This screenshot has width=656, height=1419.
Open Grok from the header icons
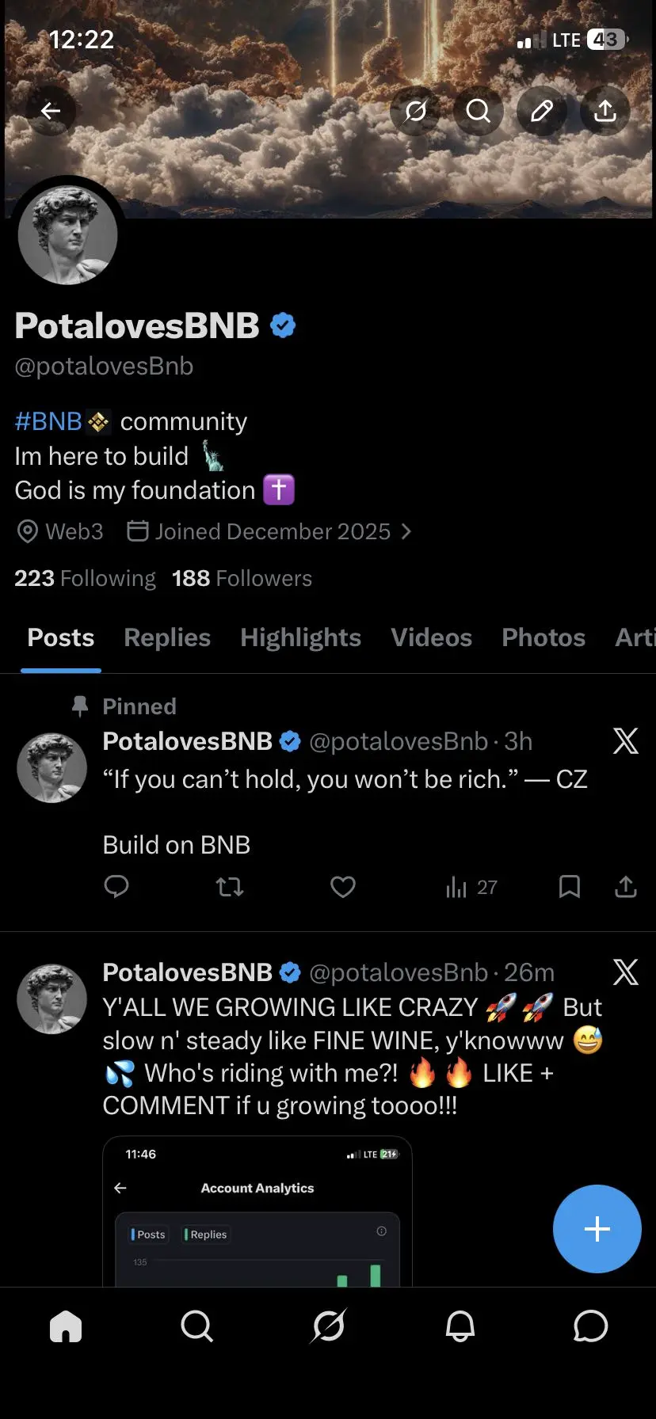click(x=415, y=111)
